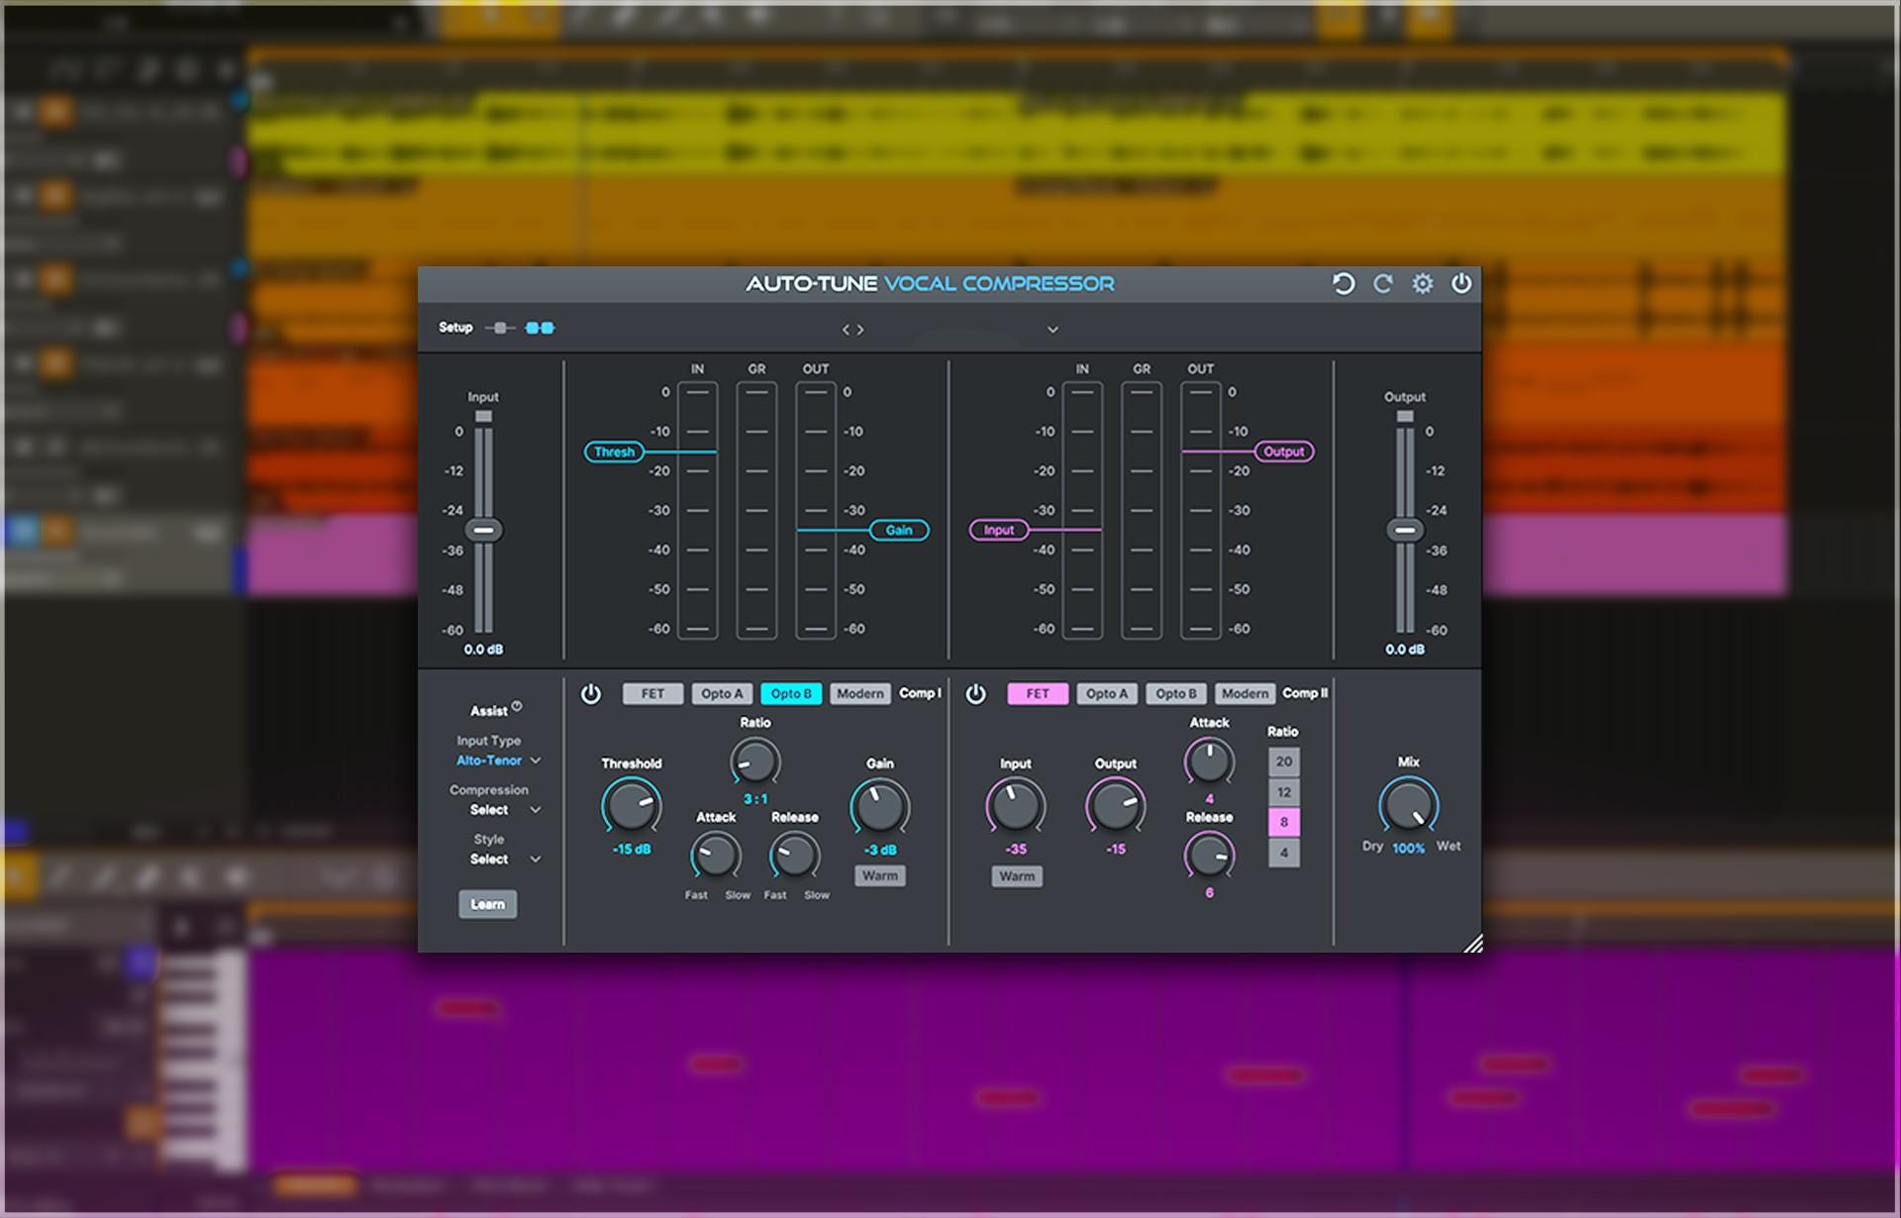1901x1218 pixels.
Task: Click the plugin window resize corner grip
Action: [1473, 944]
